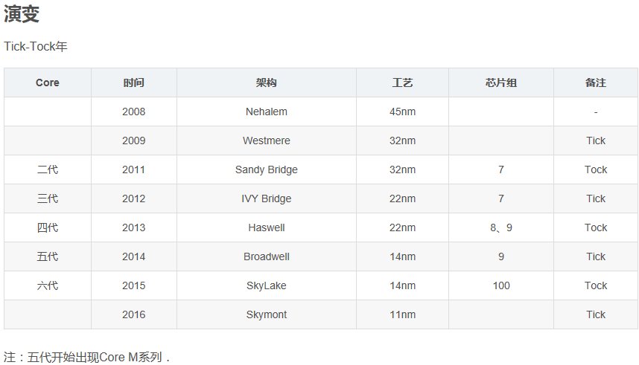Viewport: 639px width, 365px height.
Task: Select the 11nm process cell
Action: 402,314
